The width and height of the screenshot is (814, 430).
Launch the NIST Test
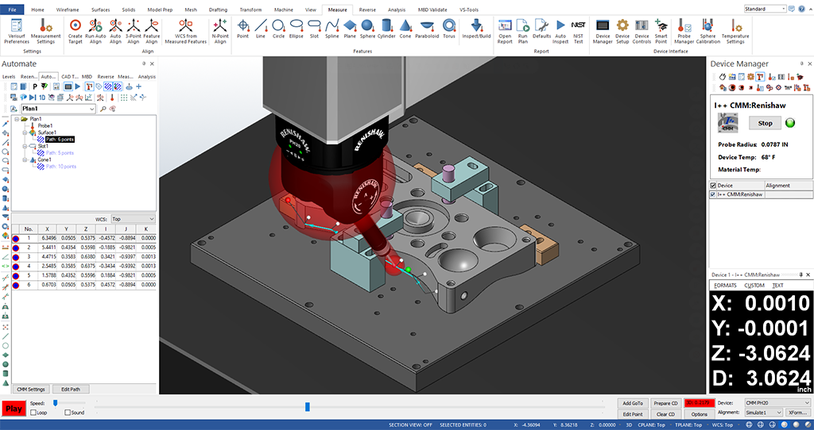(x=578, y=31)
